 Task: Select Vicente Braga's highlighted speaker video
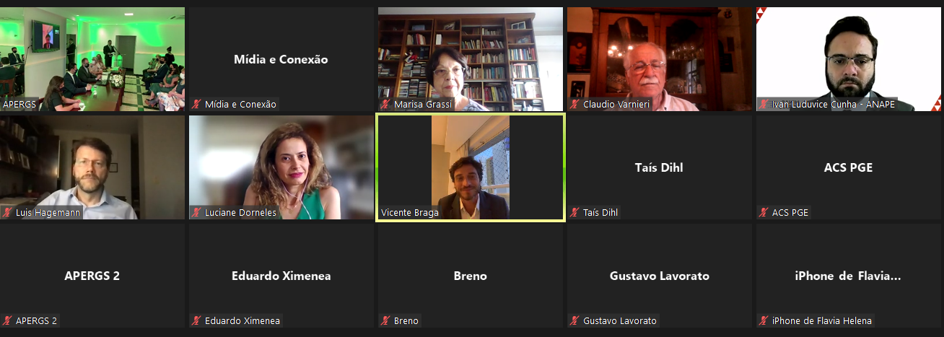point(471,167)
